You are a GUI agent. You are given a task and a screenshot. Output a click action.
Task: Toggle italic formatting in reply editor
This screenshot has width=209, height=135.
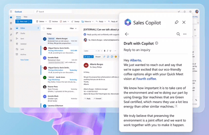[107, 51]
